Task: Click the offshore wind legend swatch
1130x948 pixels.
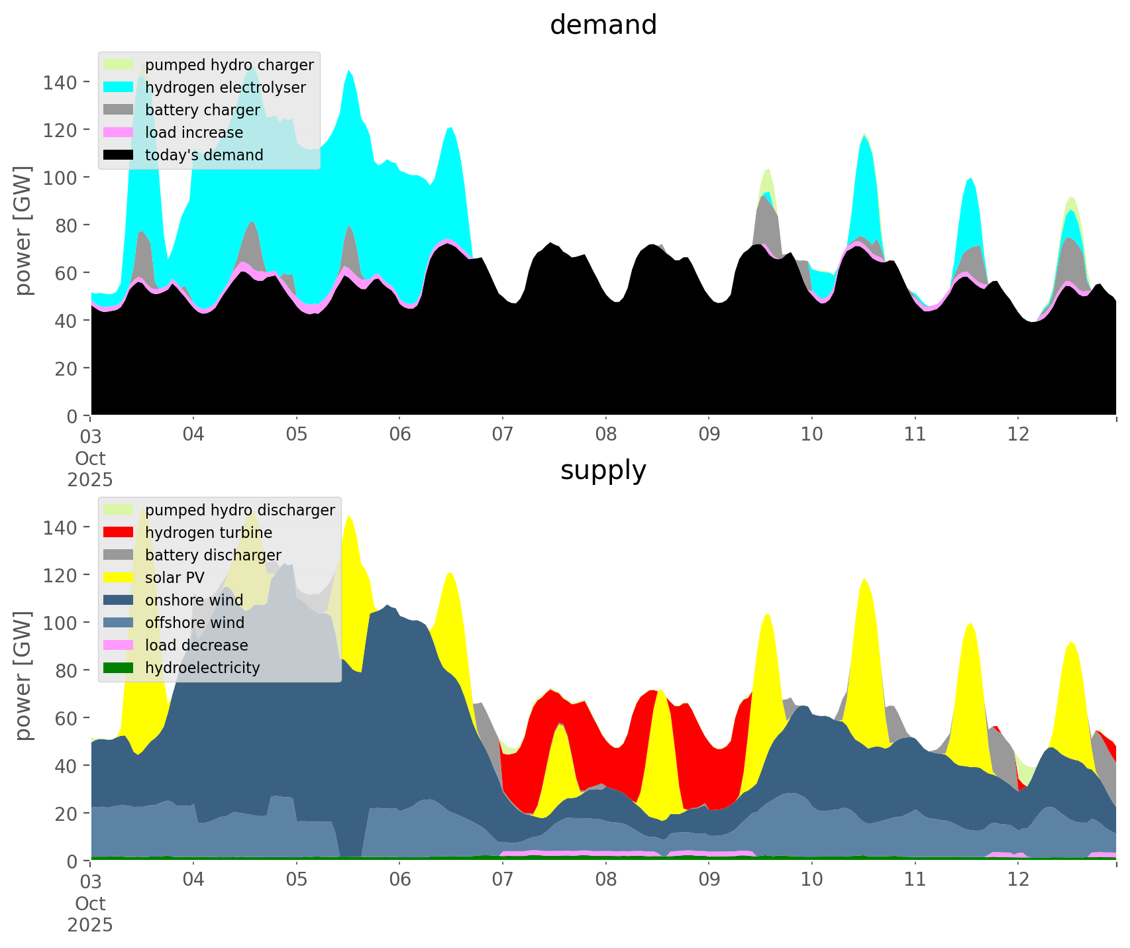Action: [119, 623]
